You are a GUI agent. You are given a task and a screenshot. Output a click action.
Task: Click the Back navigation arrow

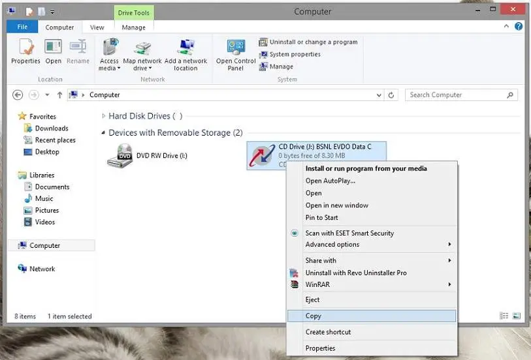(18, 95)
